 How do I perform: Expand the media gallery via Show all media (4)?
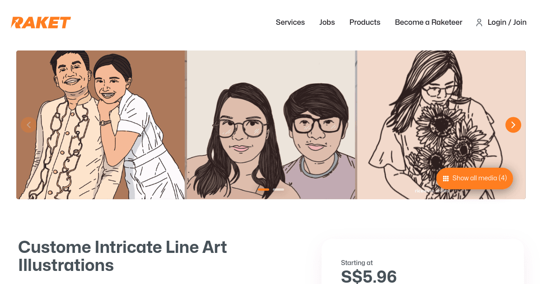(x=474, y=178)
